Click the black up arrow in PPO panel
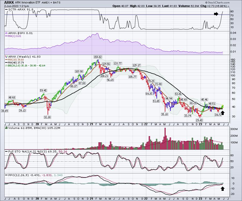Viewport: 242px width, 201px height. point(223,189)
